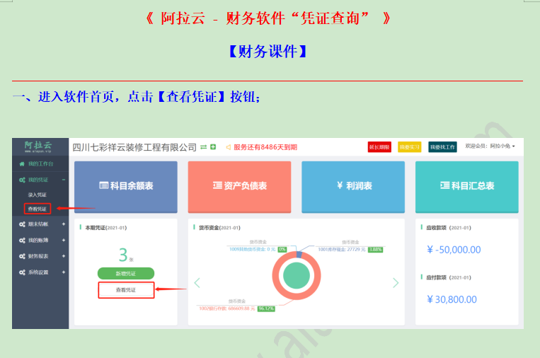This screenshot has width=540, height=358.
Task: Open the 科目余额表 tile
Action: [x=126, y=187]
